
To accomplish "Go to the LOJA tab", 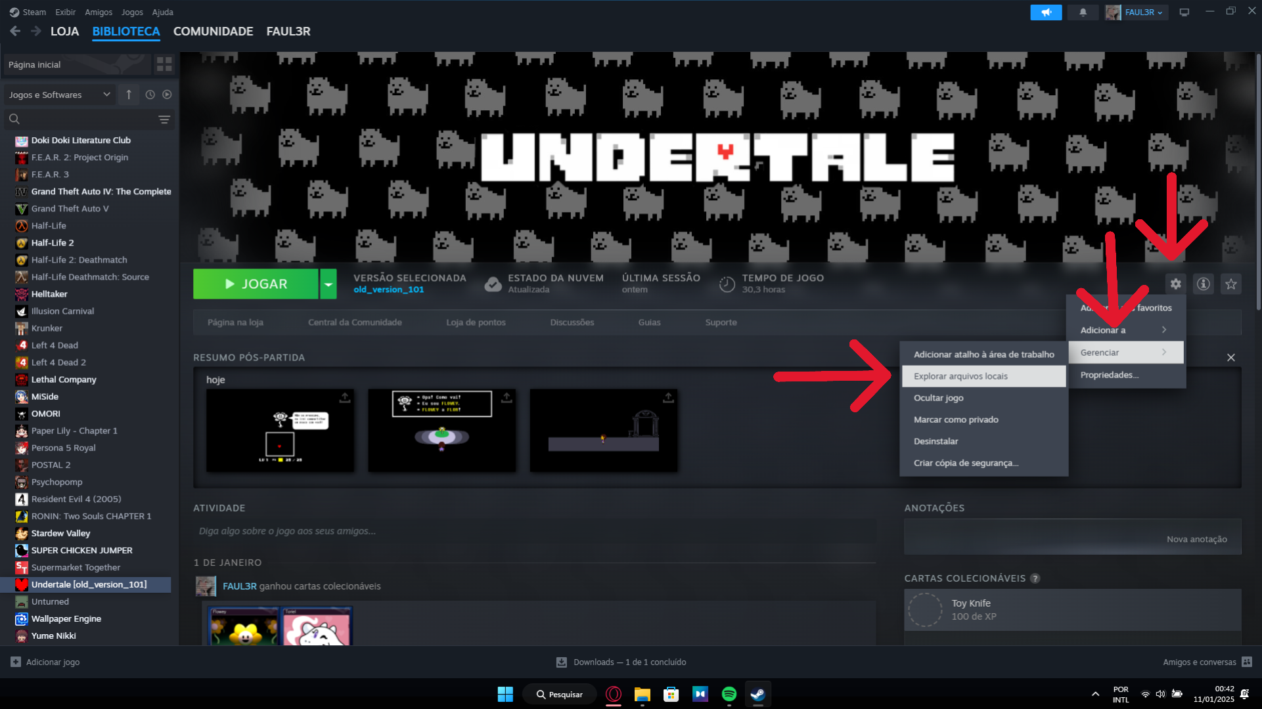I will [64, 32].
